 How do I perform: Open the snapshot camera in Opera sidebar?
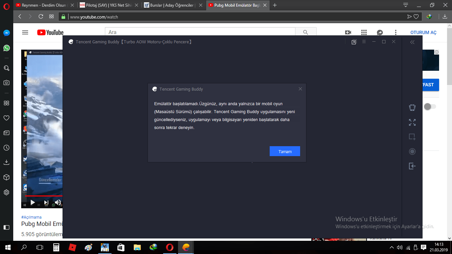tap(6, 83)
